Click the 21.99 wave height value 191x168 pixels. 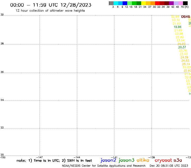tap(178, 30)
